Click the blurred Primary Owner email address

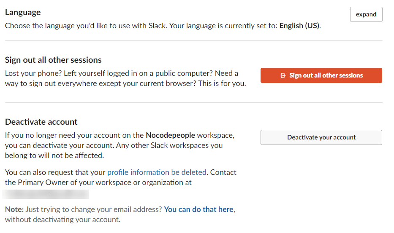[46, 194]
